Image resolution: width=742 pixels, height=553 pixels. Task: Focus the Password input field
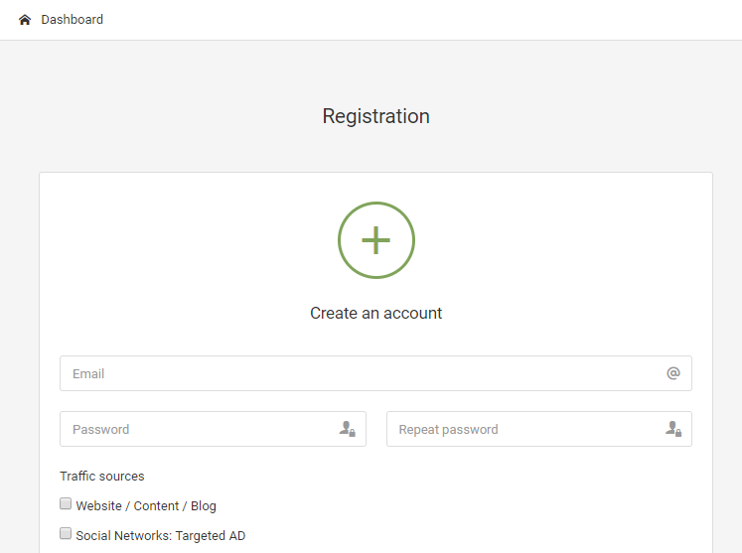click(x=213, y=429)
